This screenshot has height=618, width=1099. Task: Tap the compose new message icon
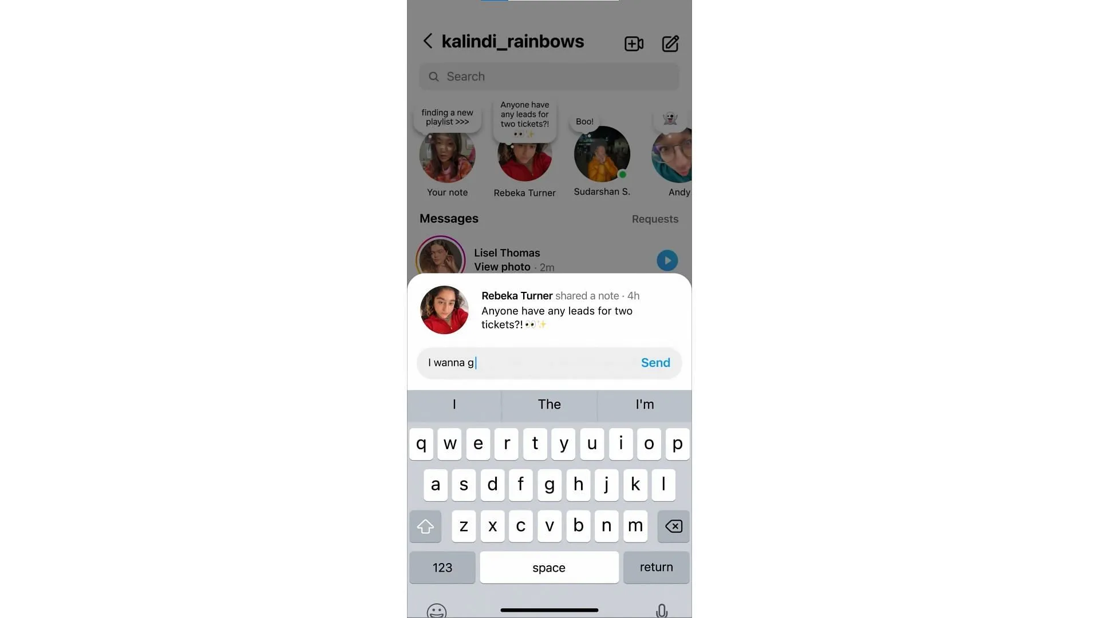click(670, 43)
